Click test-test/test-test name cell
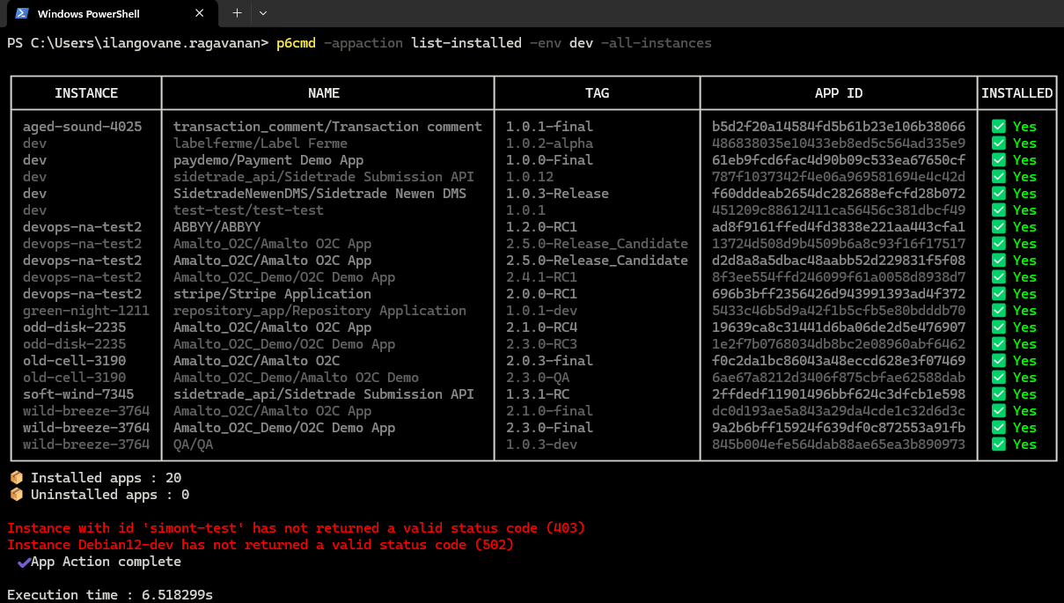The image size is (1064, 603). point(248,210)
